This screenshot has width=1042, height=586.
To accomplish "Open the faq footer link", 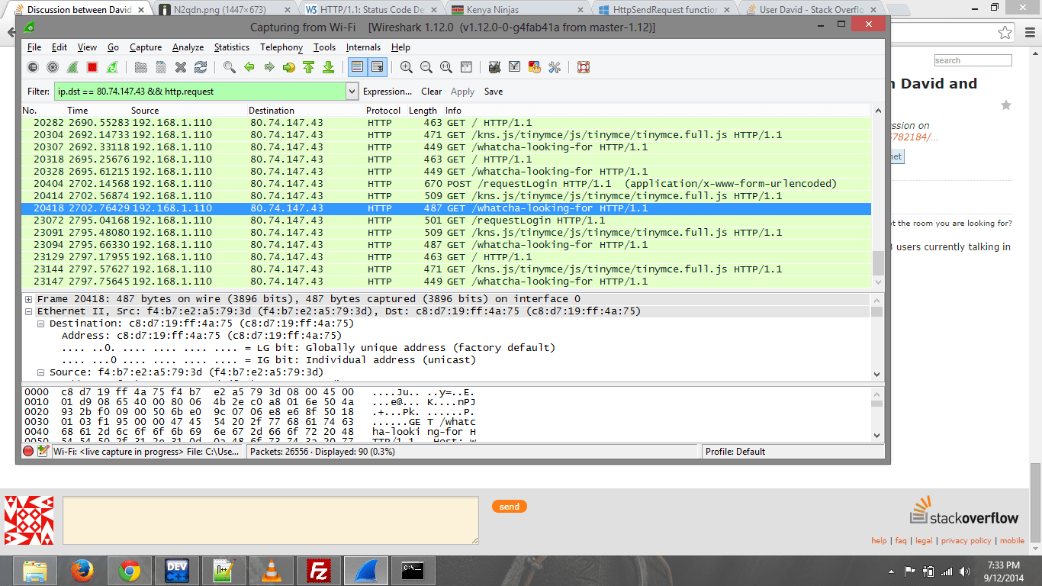I will click(x=901, y=540).
